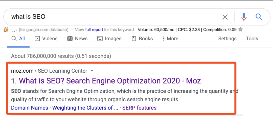Expand the More options menu
This screenshot has height=116, width=273.
tap(170, 39)
